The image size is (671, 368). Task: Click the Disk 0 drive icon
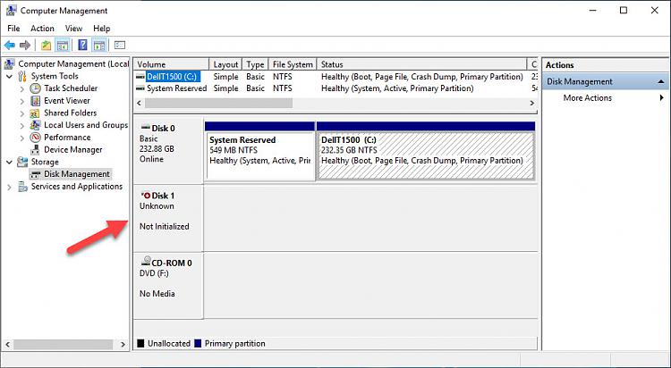coord(146,128)
